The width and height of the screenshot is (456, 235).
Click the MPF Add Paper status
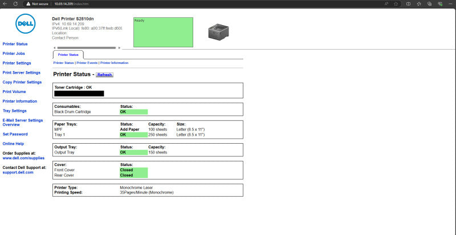(x=130, y=129)
